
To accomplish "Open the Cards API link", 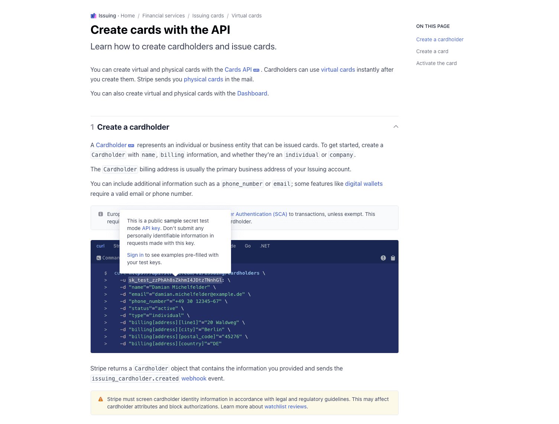I will tap(238, 69).
